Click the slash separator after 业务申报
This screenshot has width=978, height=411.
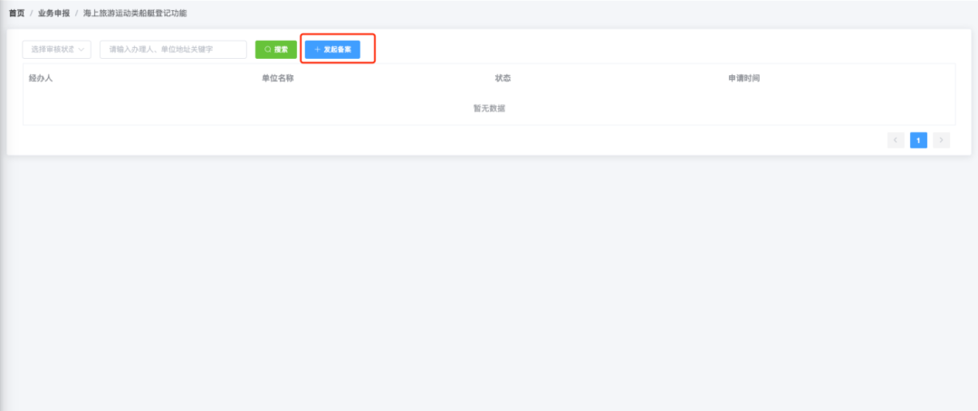pyautogui.click(x=76, y=14)
